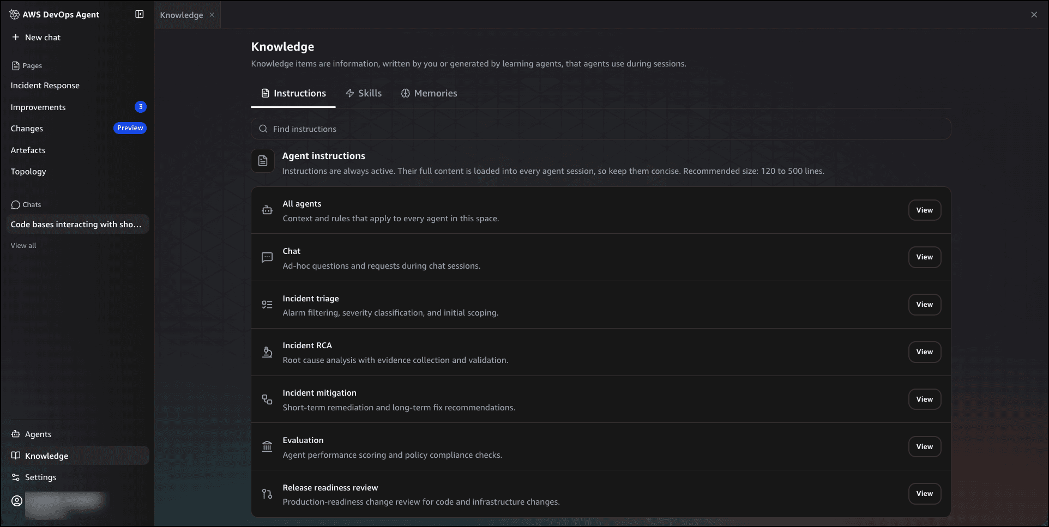Click the Chats speech bubble icon
Viewport: 1049px width, 527px height.
point(15,205)
